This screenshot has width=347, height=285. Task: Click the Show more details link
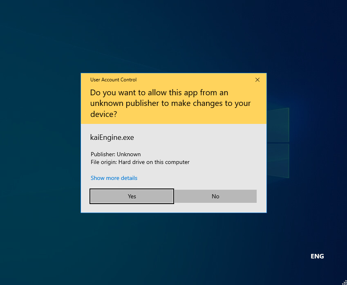(x=114, y=178)
